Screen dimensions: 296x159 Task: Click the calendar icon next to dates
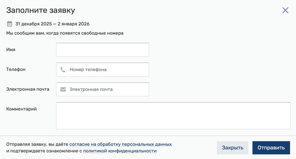[10, 24]
